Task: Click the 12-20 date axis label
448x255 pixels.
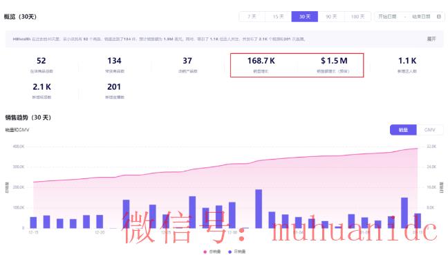Action: coord(100,232)
